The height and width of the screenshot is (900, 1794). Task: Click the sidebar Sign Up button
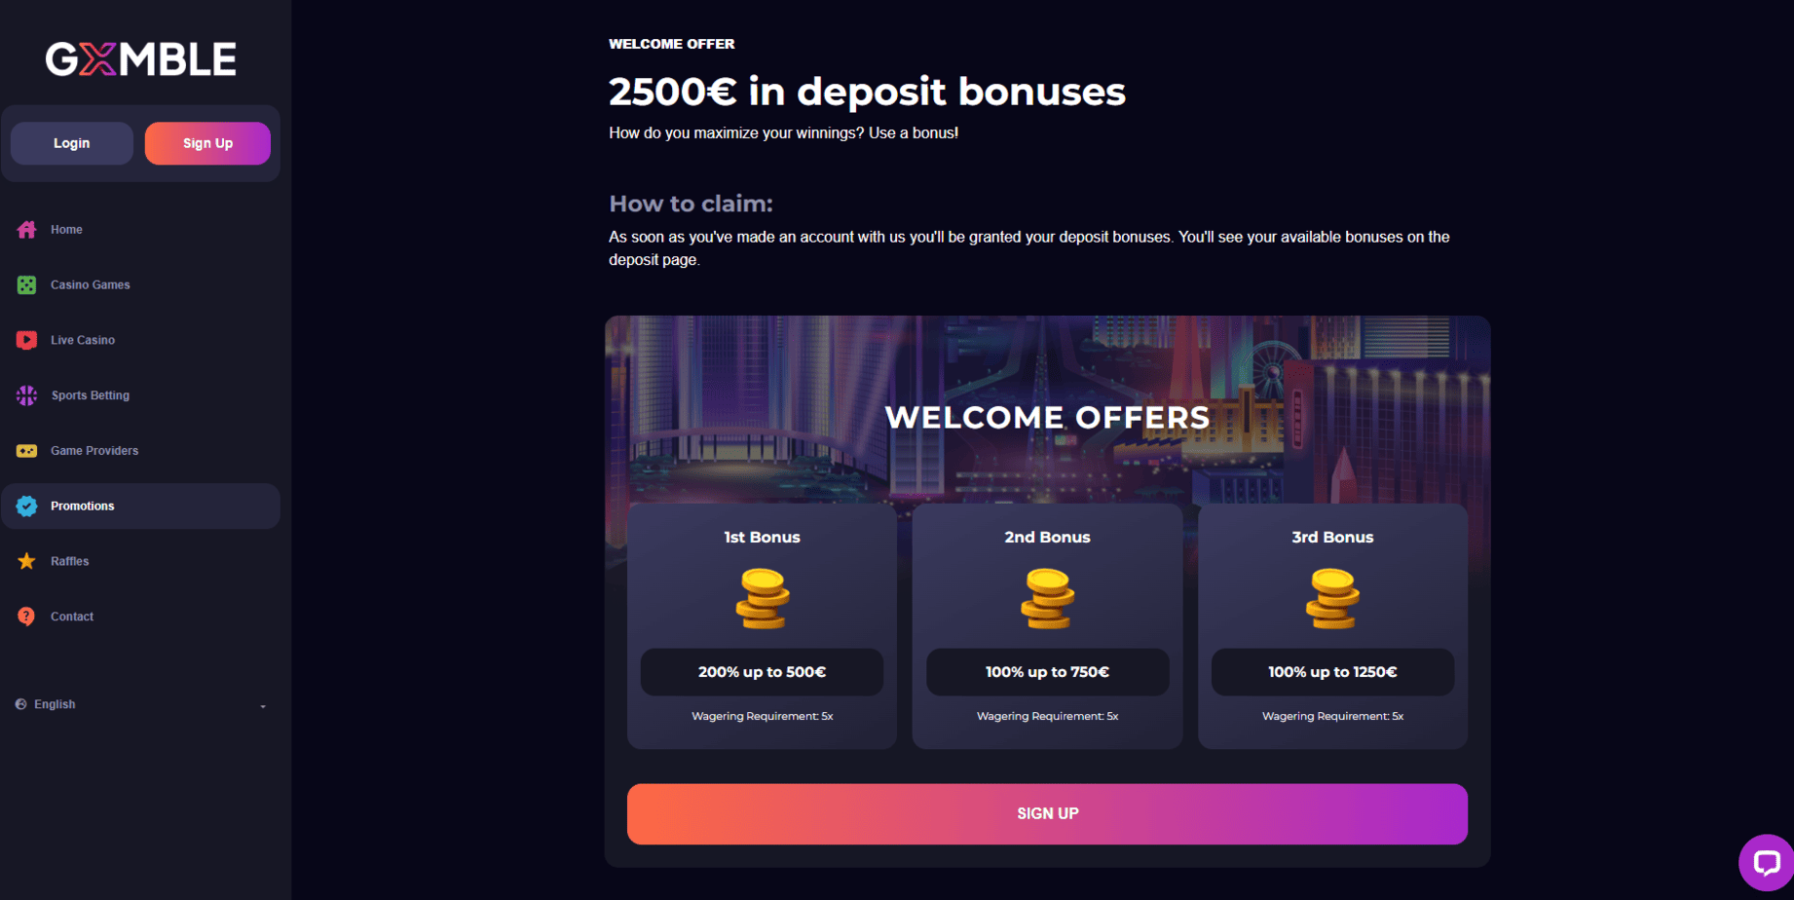[x=207, y=143]
